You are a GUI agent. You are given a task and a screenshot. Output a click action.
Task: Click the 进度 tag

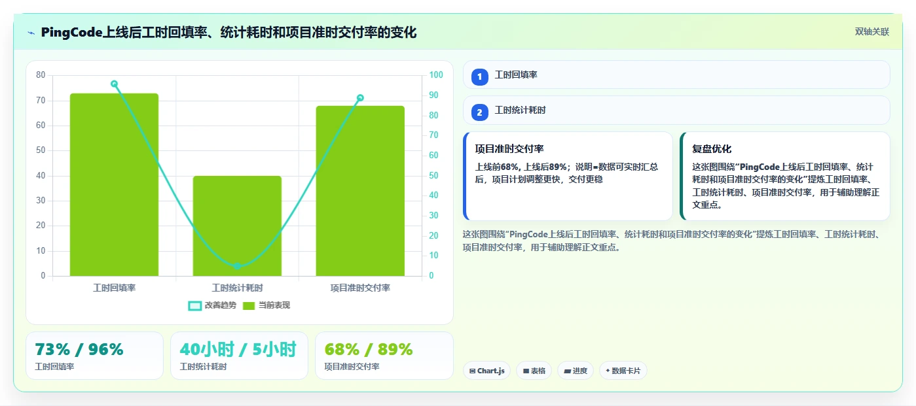coord(576,371)
